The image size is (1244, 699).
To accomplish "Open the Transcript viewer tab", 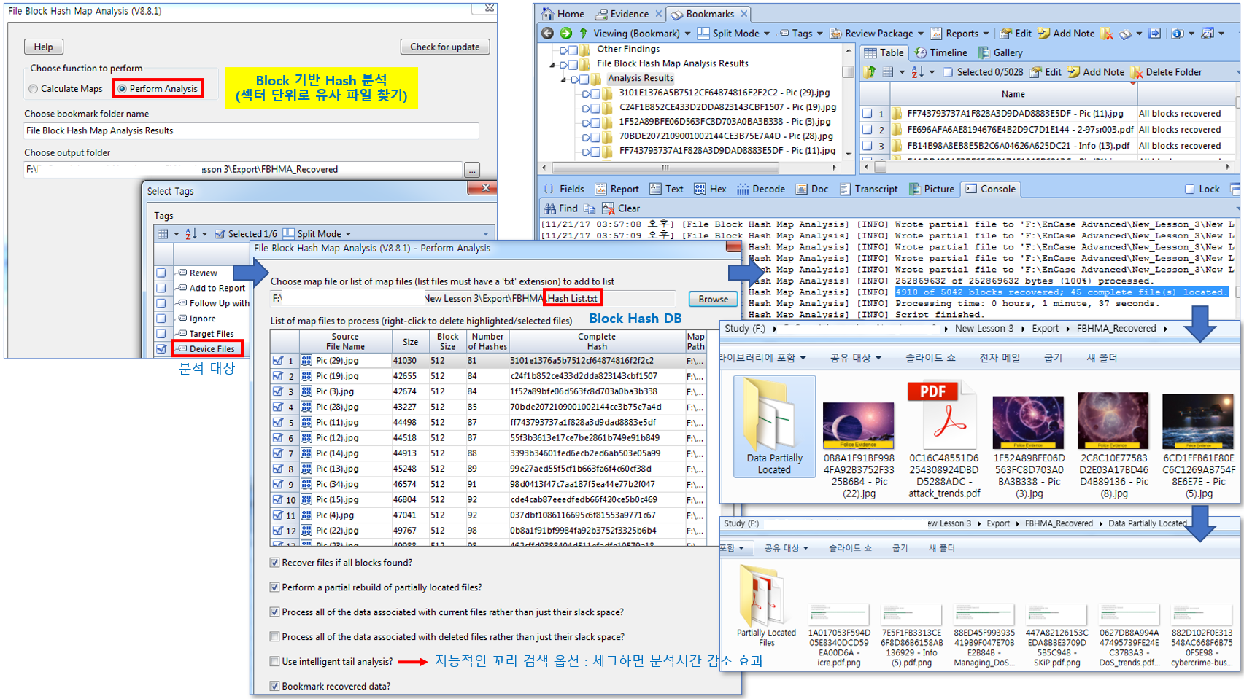I will (868, 190).
